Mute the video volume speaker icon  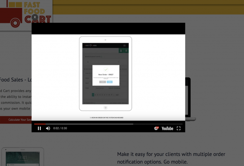click(x=48, y=128)
